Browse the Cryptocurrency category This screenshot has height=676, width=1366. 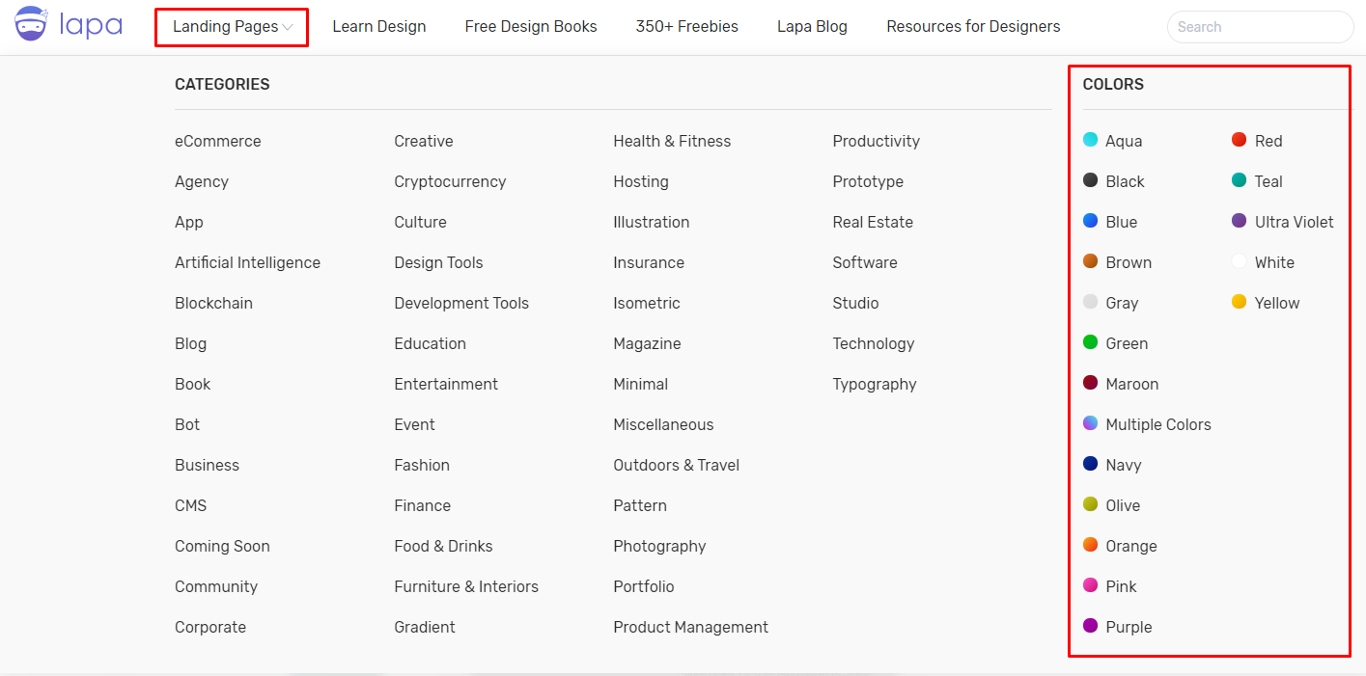pos(450,181)
